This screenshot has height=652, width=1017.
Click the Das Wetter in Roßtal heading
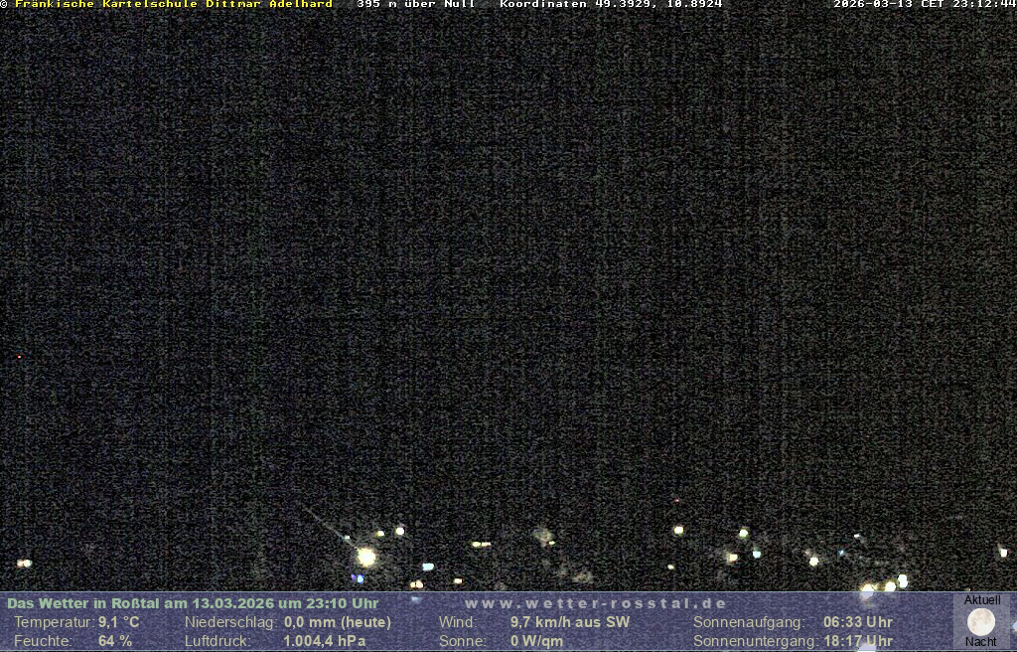[x=192, y=603]
